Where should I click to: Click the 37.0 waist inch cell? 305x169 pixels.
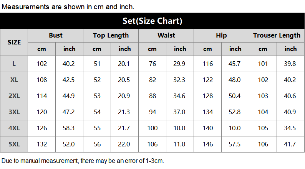pyautogui.click(x=180, y=112)
